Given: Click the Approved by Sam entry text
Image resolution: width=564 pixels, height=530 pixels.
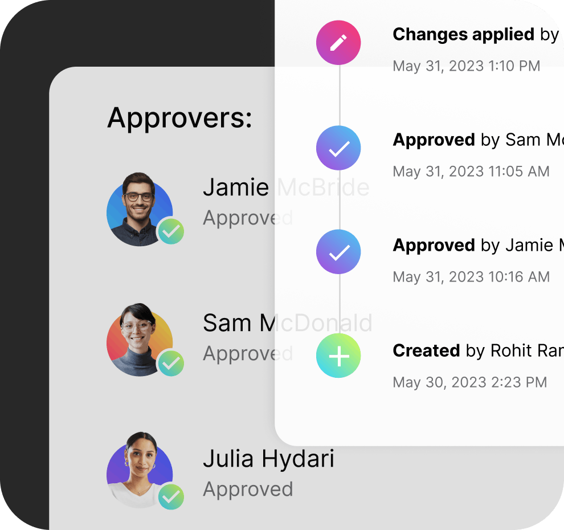Looking at the screenshot, I should (x=478, y=140).
